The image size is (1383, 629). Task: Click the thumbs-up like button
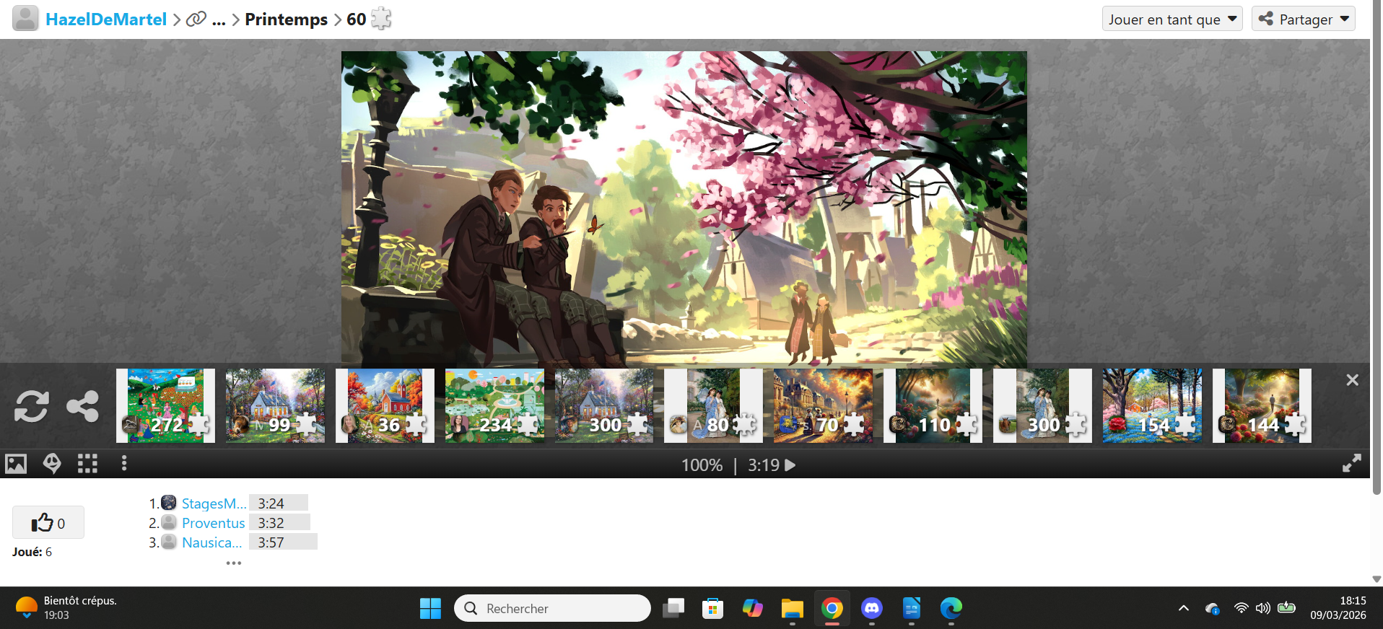click(48, 522)
